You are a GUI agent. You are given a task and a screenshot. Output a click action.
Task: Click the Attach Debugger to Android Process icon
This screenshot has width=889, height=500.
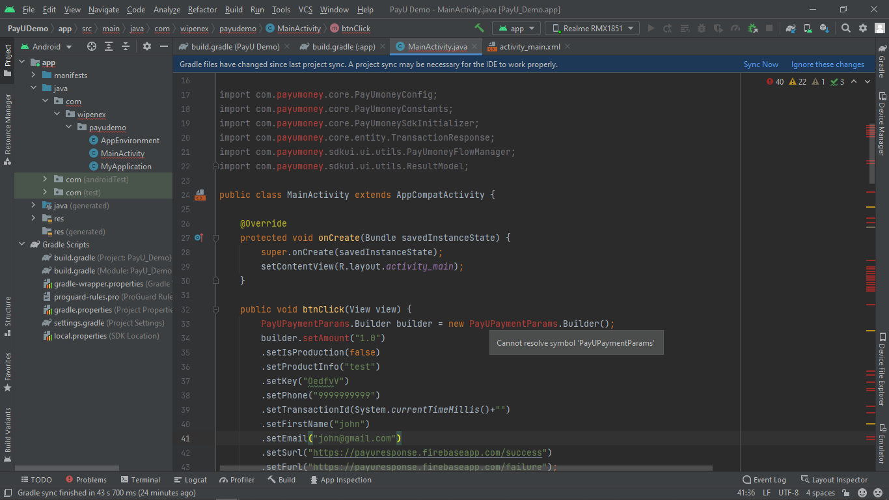click(752, 28)
